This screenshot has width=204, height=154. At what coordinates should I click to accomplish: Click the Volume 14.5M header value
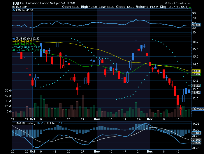147,7
